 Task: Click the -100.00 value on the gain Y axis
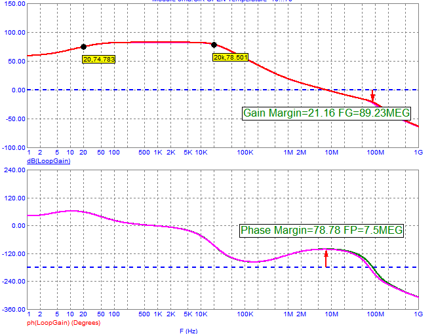tap(14, 147)
